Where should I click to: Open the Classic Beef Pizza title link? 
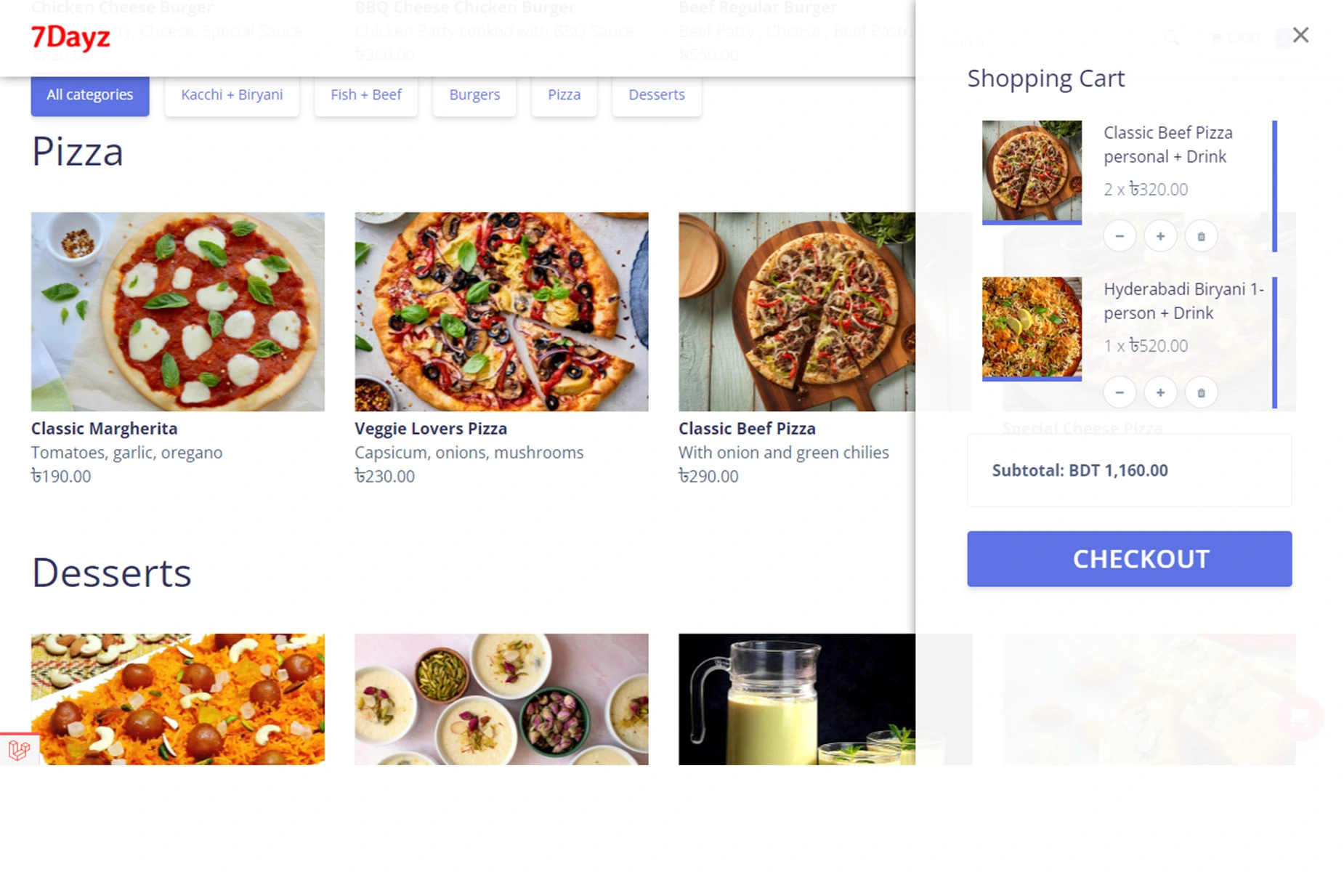click(x=747, y=429)
